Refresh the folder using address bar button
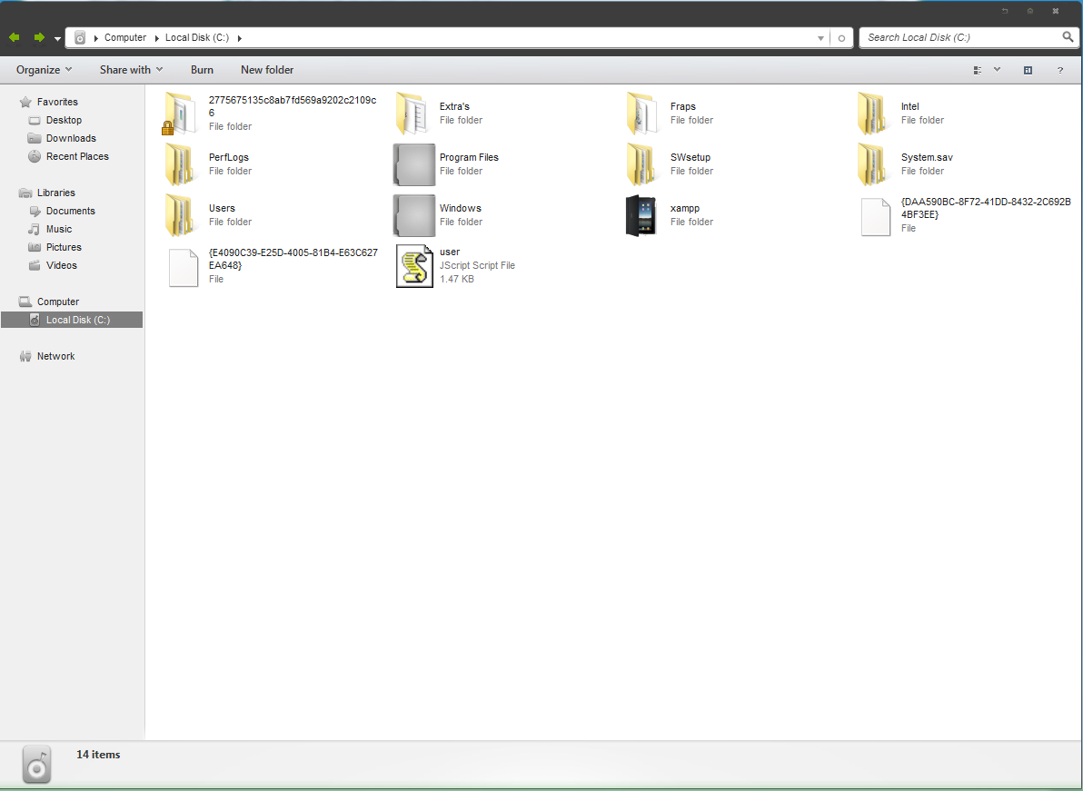The height and width of the screenshot is (791, 1083). [x=841, y=38]
